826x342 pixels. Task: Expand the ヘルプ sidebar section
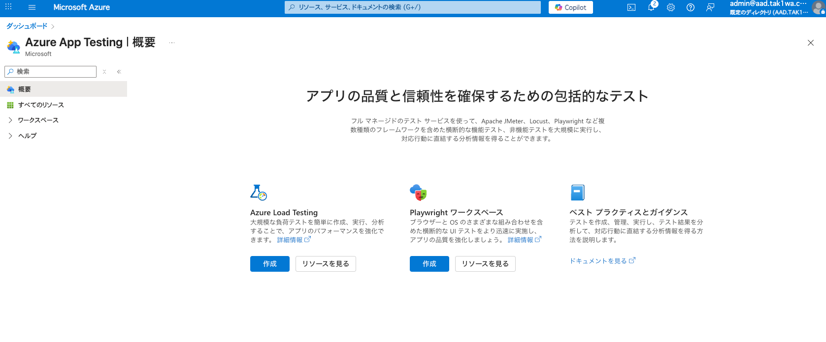coord(10,136)
